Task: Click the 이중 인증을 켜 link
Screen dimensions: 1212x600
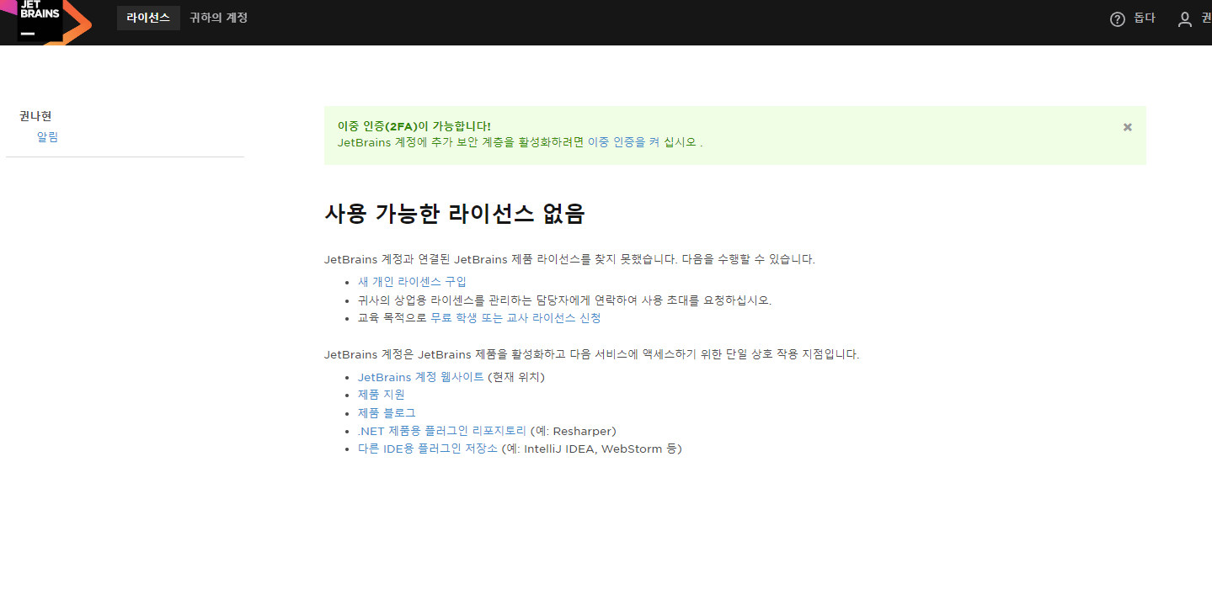Action: tap(623, 142)
